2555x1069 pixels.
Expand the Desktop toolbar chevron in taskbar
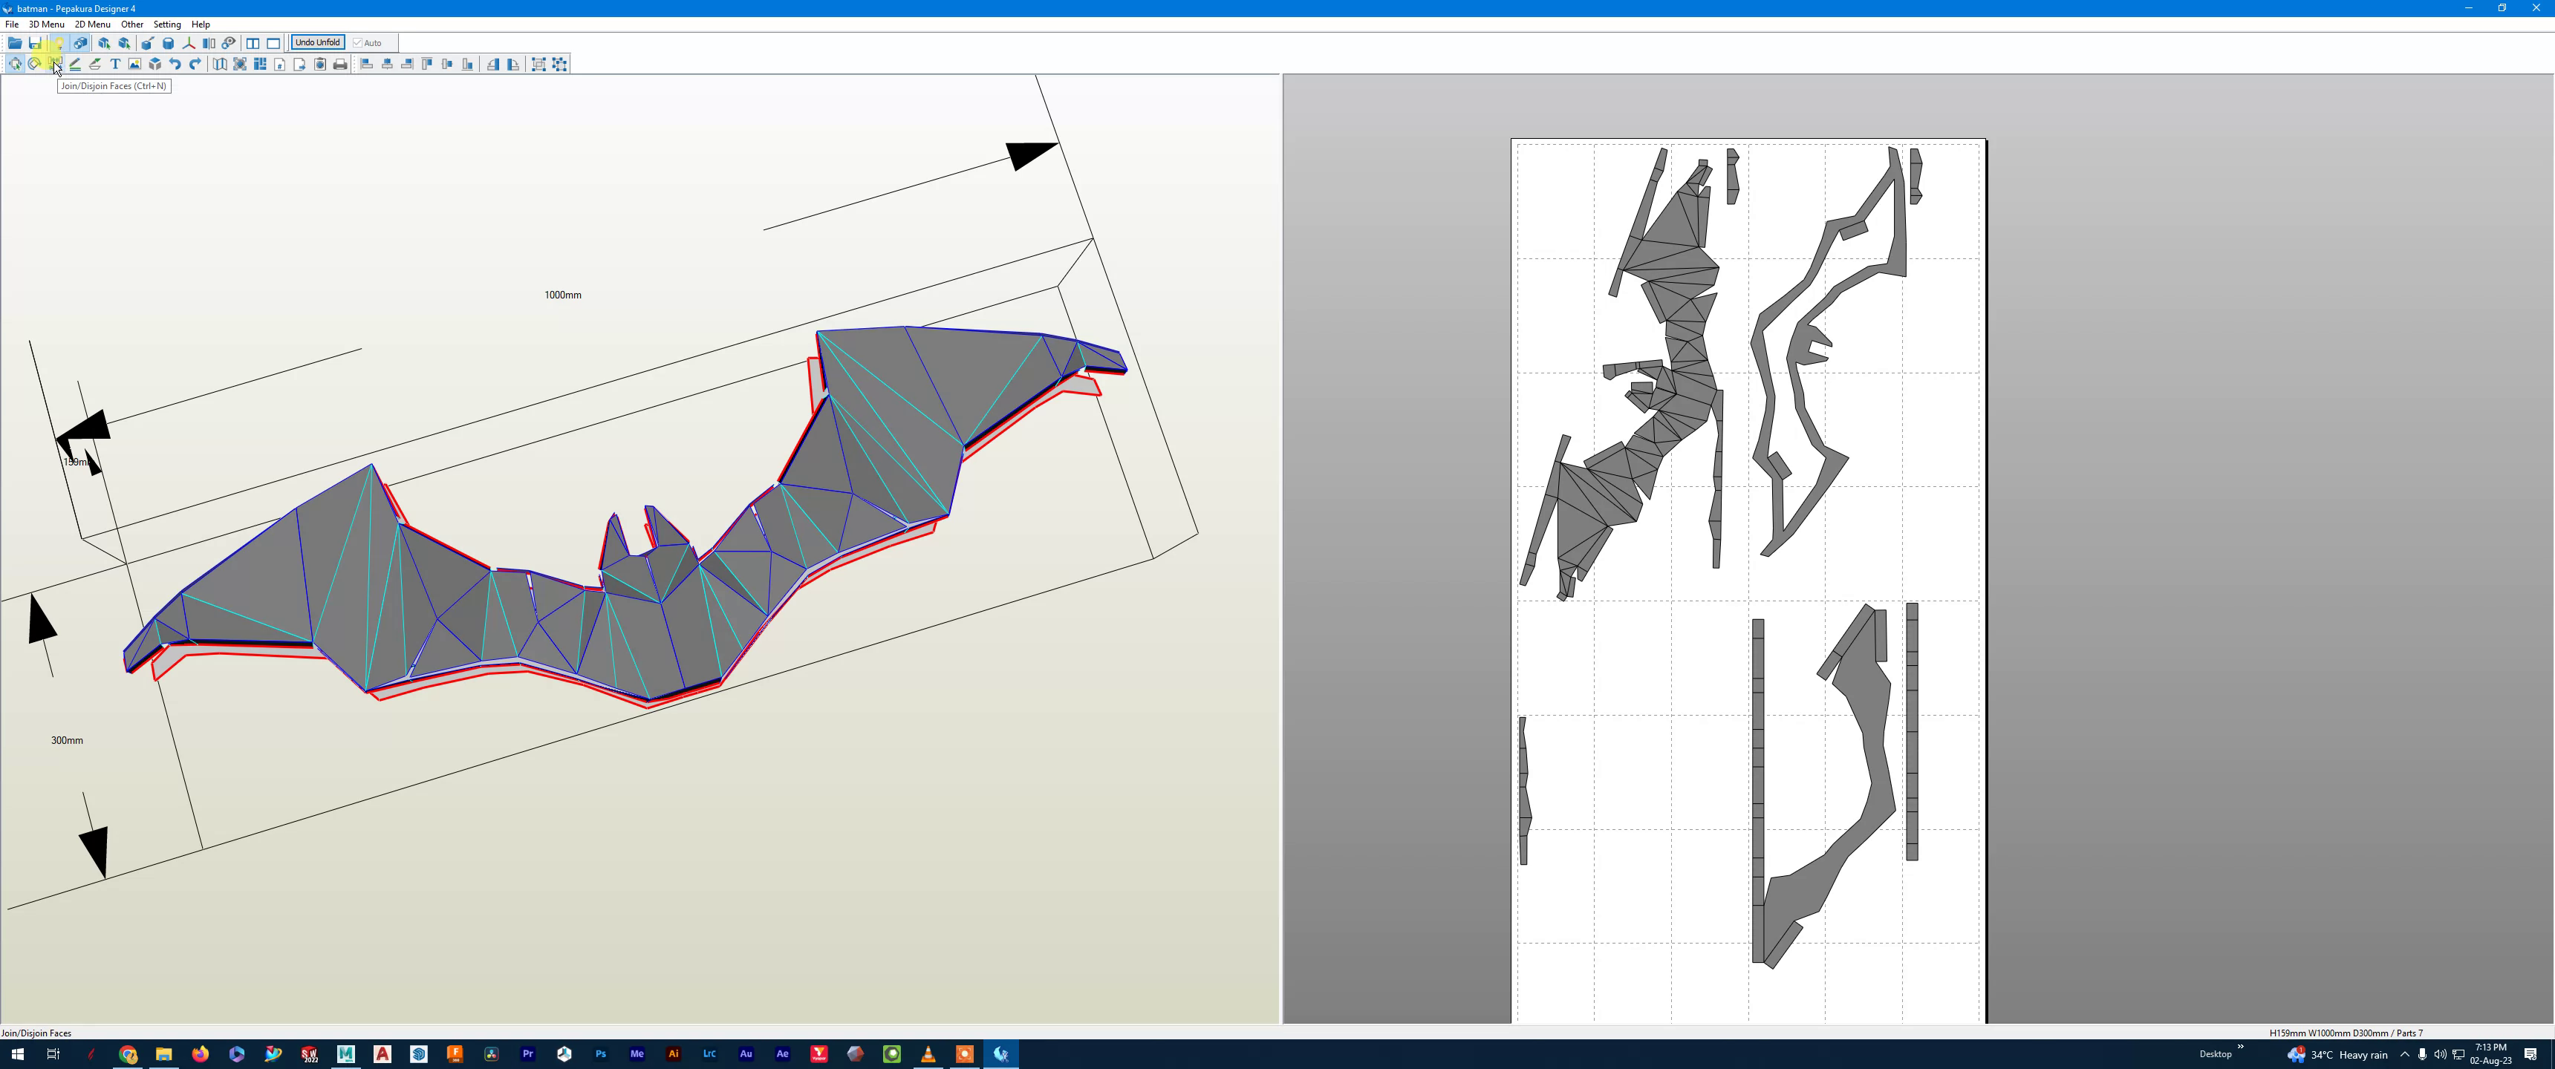(x=2241, y=1047)
